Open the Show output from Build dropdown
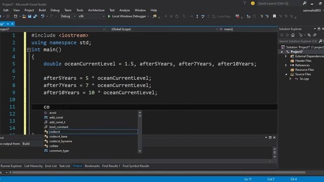 click(32, 144)
